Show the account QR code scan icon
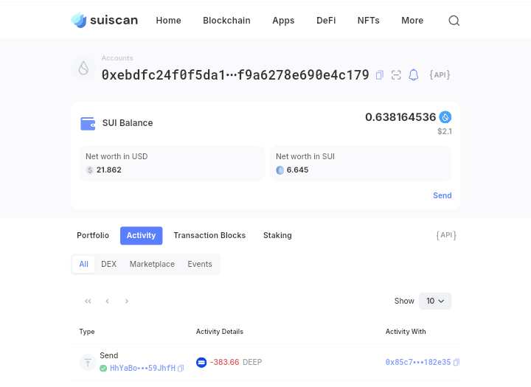 pos(397,75)
